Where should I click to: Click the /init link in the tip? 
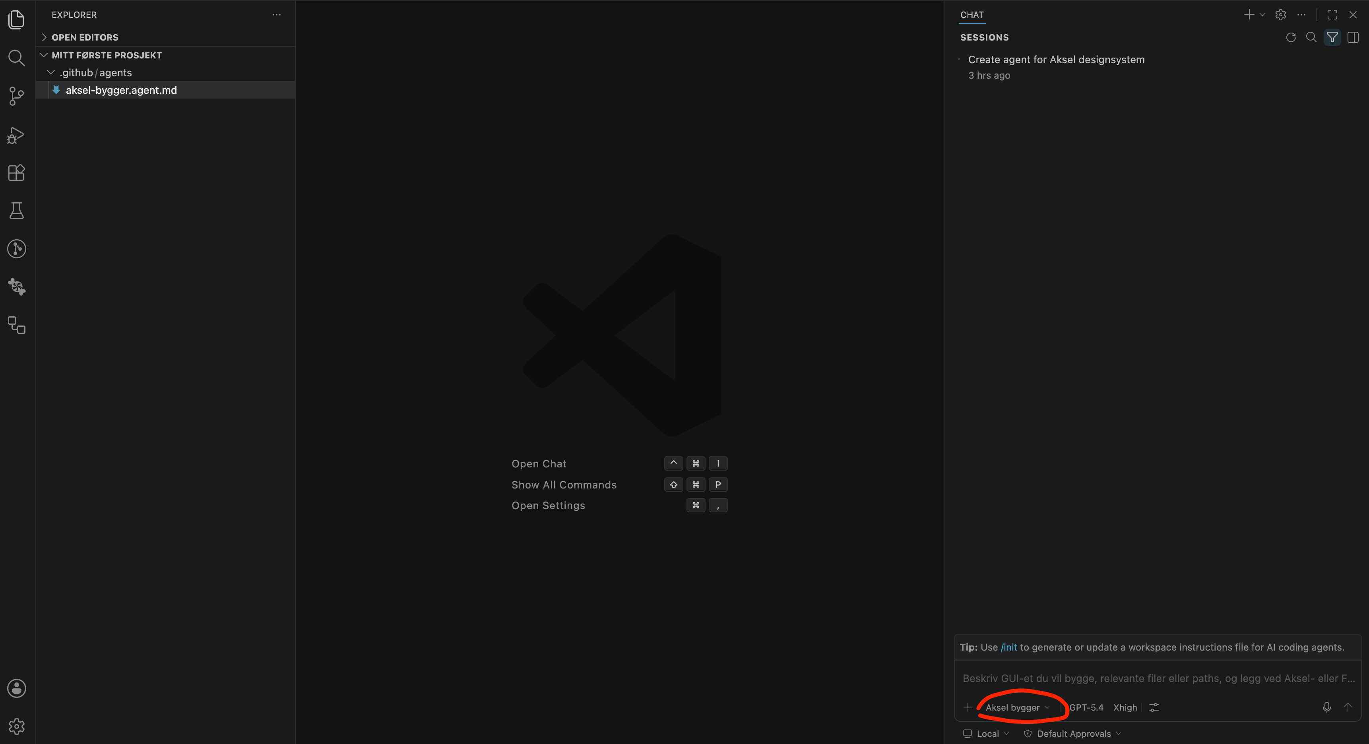click(1009, 647)
